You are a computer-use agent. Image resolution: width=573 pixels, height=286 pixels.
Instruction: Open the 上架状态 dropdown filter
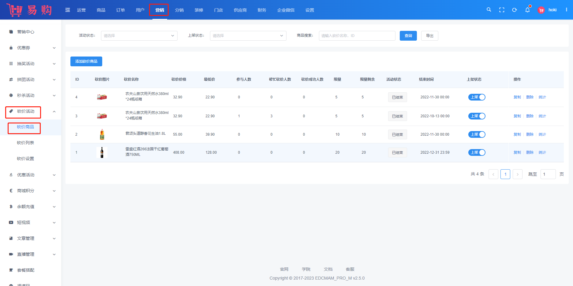pos(248,36)
